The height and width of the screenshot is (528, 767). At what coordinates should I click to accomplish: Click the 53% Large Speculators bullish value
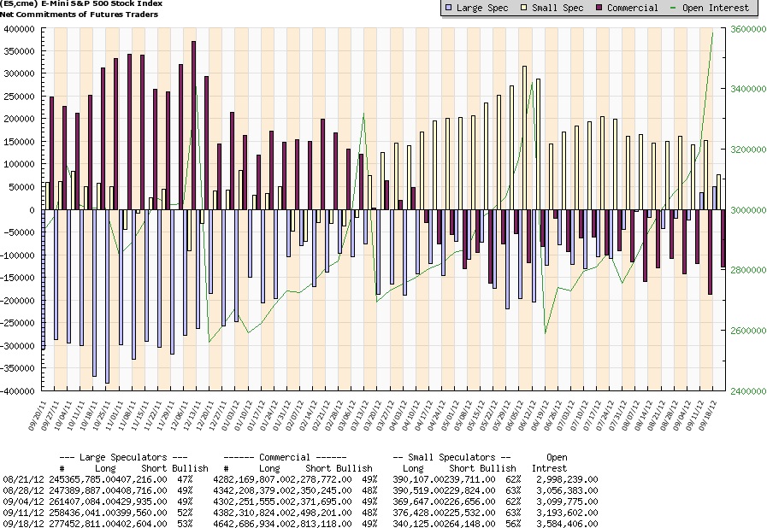click(185, 524)
